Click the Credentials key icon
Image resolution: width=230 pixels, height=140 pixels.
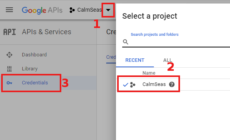point(9,83)
